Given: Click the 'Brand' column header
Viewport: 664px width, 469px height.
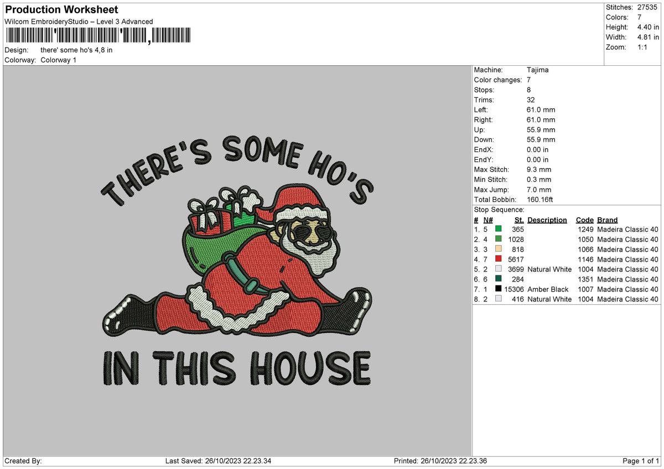Looking at the screenshot, I should tap(608, 220).
